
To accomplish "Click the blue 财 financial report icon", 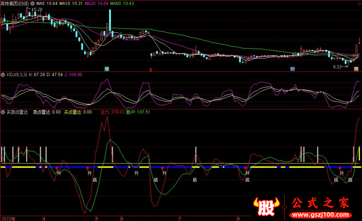I will [x=293, y=69].
